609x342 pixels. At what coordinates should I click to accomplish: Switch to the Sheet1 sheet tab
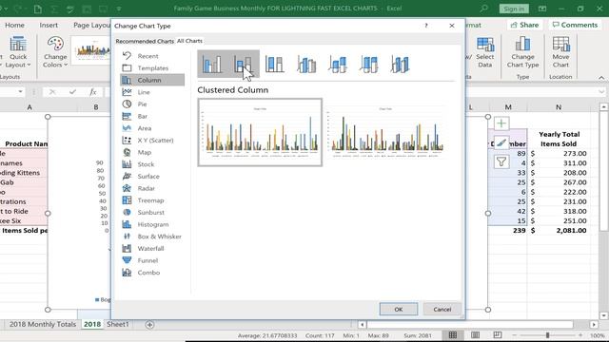tap(118, 324)
